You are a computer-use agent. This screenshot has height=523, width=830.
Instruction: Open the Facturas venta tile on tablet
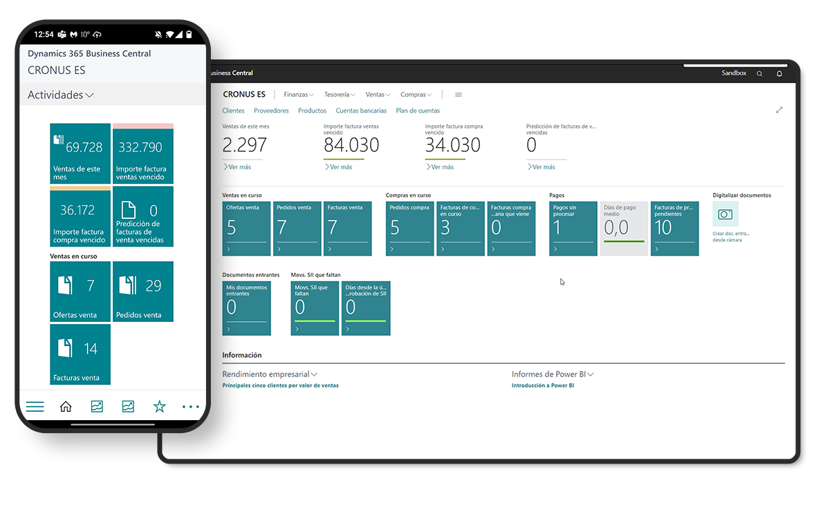coord(348,229)
